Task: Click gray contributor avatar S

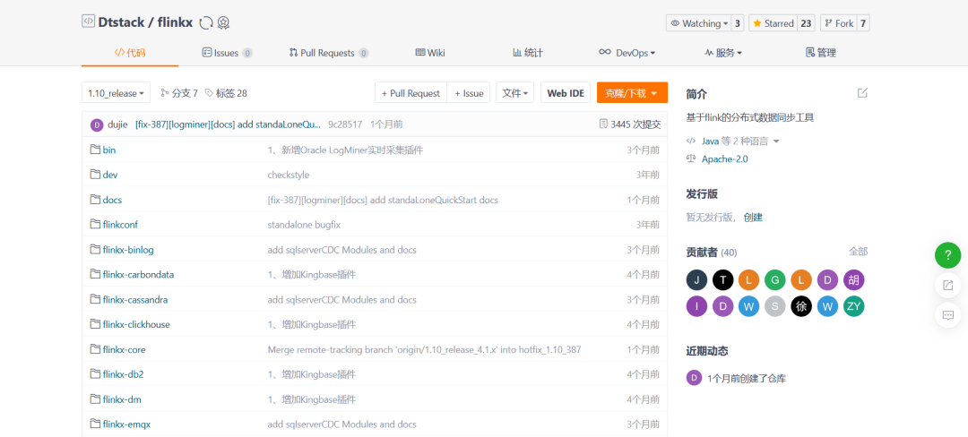Action: pos(774,306)
